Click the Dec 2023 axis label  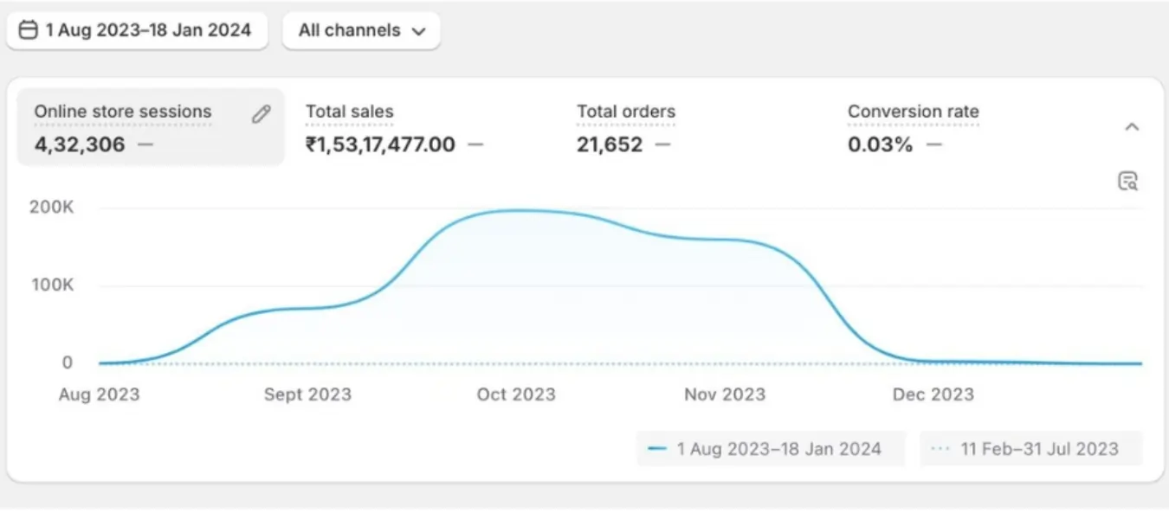click(933, 394)
